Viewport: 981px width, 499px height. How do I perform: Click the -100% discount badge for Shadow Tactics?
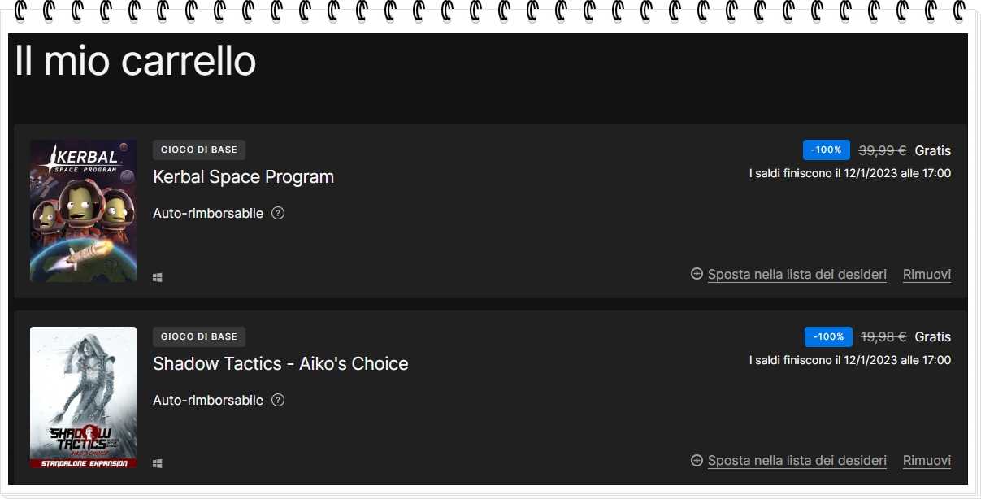[x=828, y=336]
